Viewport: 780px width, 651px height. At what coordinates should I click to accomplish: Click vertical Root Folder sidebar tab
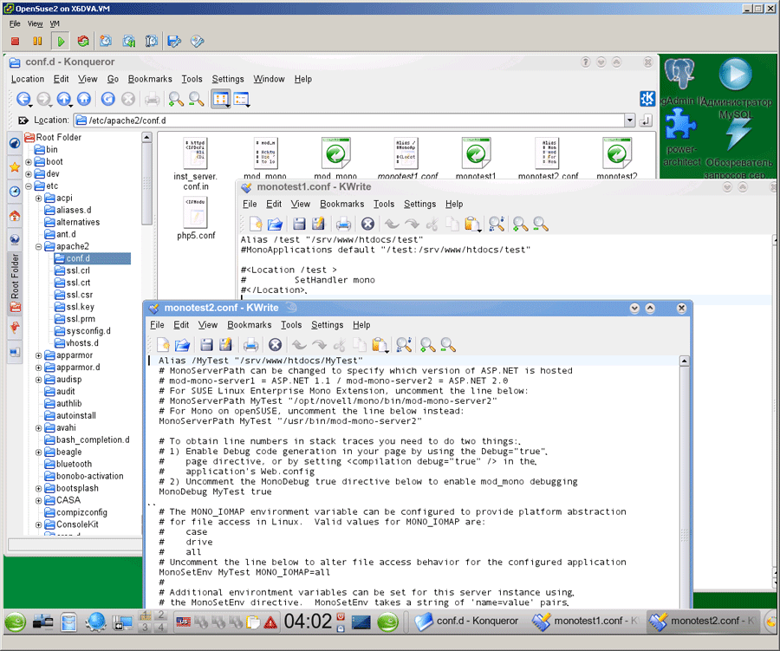(x=15, y=283)
